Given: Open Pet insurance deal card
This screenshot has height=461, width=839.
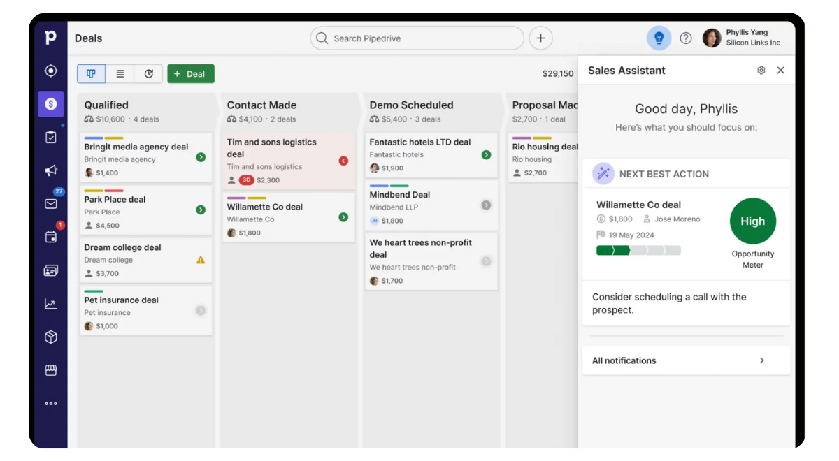Looking at the screenshot, I should coord(145,311).
